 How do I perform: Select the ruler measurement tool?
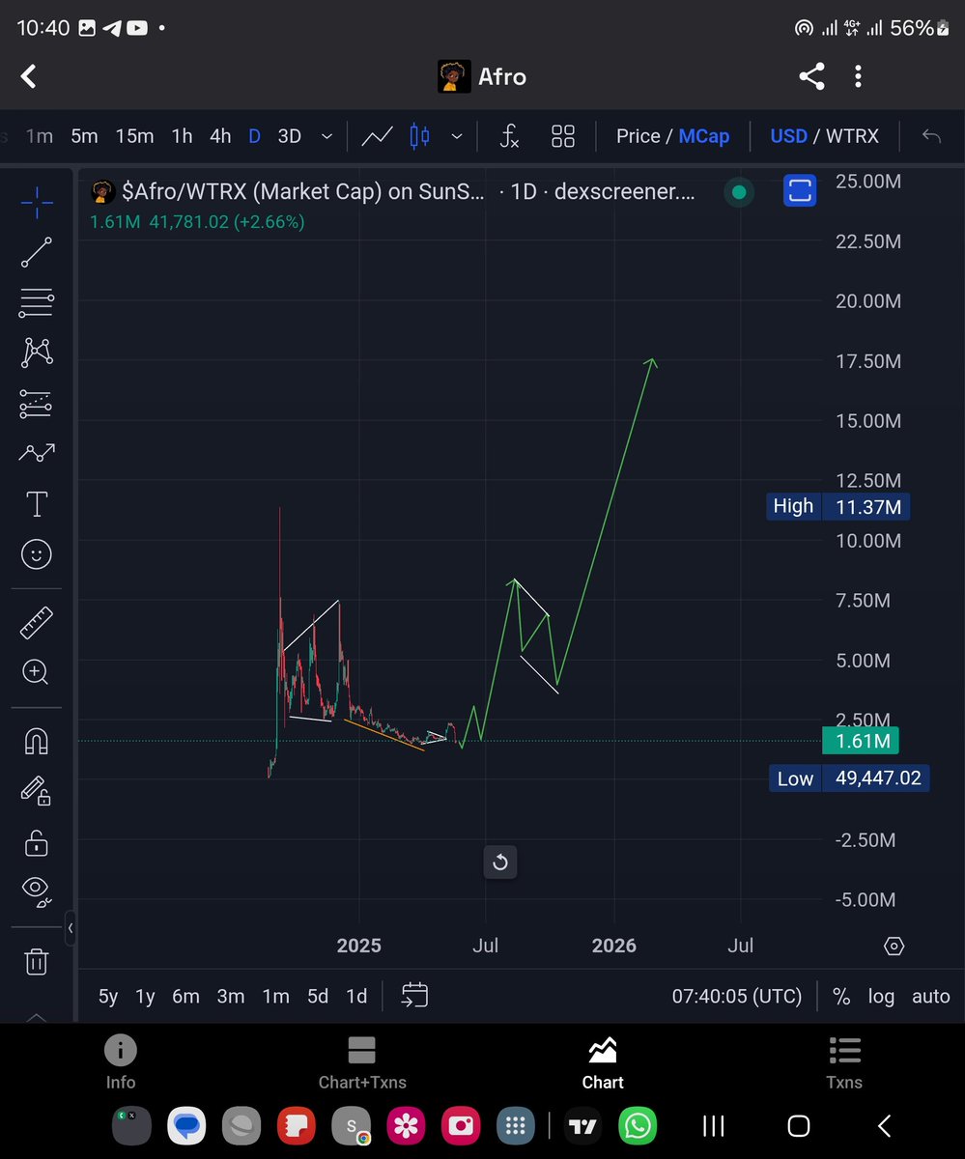click(x=36, y=621)
